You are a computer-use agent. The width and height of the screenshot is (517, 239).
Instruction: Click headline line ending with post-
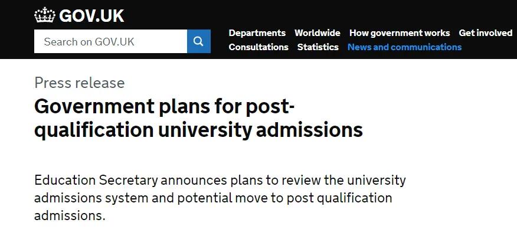click(x=164, y=107)
